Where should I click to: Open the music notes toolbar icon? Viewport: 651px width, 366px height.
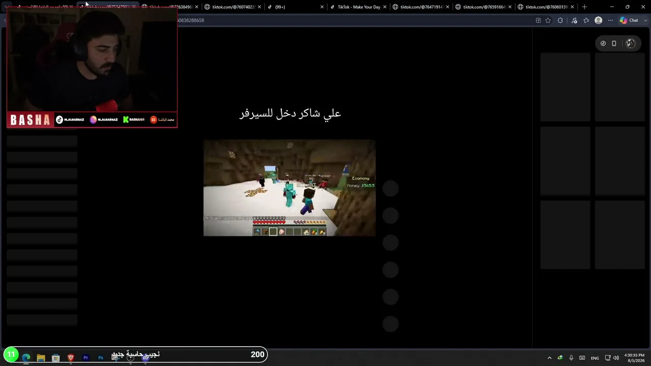(x=574, y=20)
